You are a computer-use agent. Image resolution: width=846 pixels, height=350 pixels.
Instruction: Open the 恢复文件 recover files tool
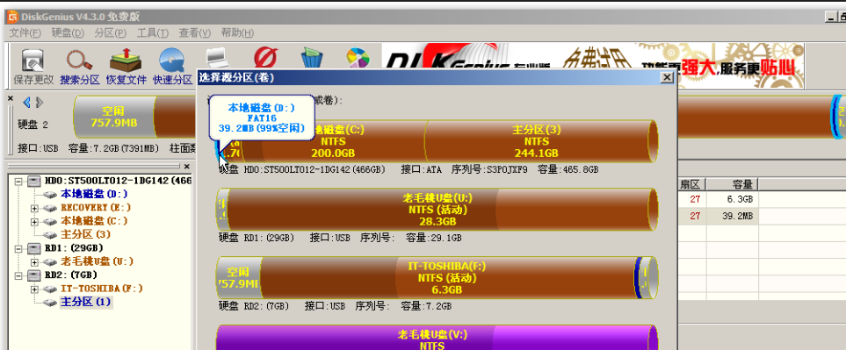(x=126, y=68)
